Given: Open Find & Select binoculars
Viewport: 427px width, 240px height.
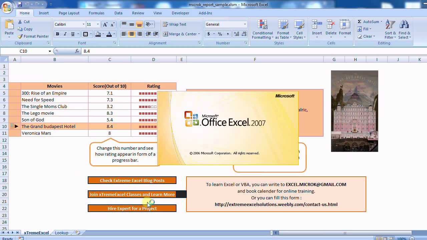Looking at the screenshot, I should click(404, 29).
